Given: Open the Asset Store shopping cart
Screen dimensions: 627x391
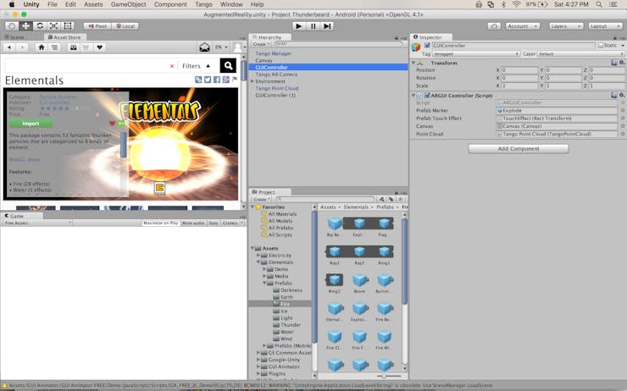Looking at the screenshot, I should tap(86, 47).
